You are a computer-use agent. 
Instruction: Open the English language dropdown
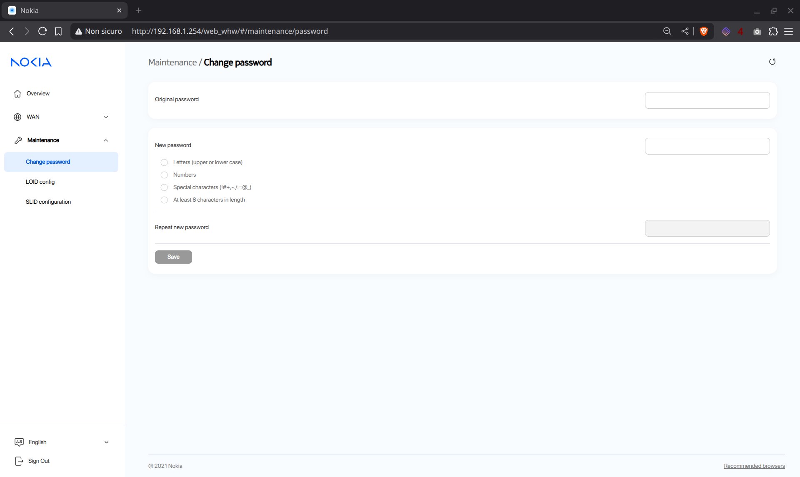coord(62,442)
